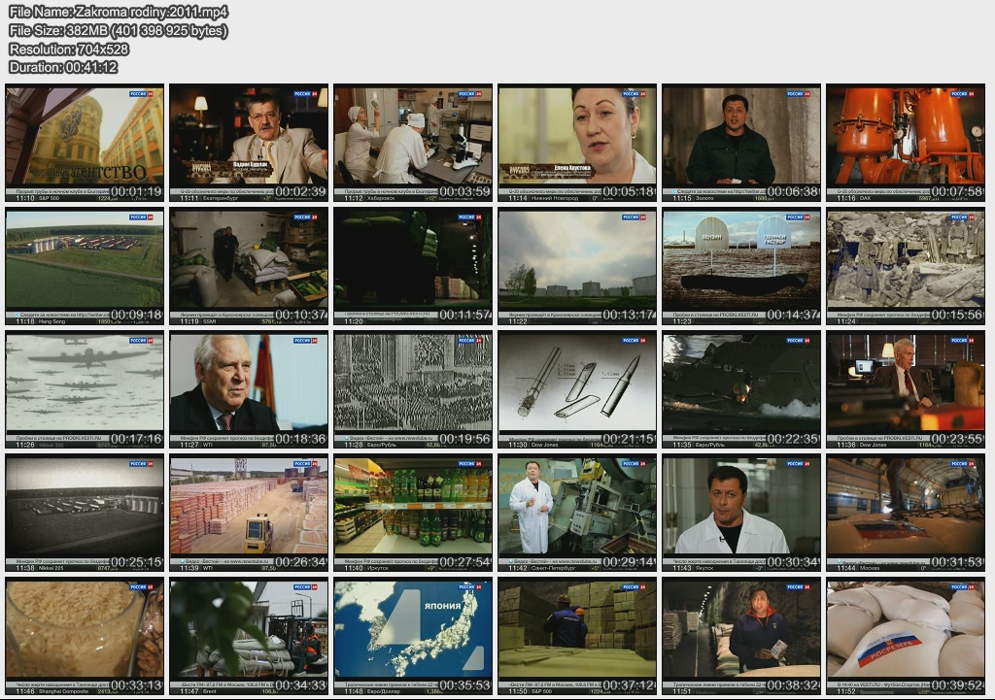
Task: Select the black-and-white soldiers thumbnail at 00:15:56
Action: click(906, 266)
